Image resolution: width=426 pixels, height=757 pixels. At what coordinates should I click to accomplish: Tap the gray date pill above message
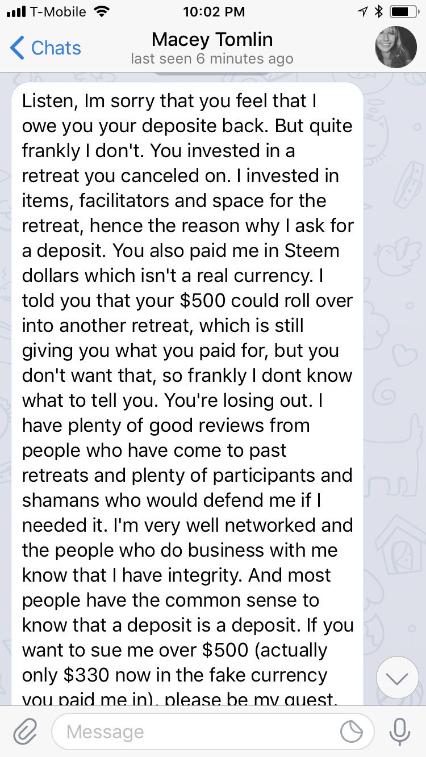point(212,73)
